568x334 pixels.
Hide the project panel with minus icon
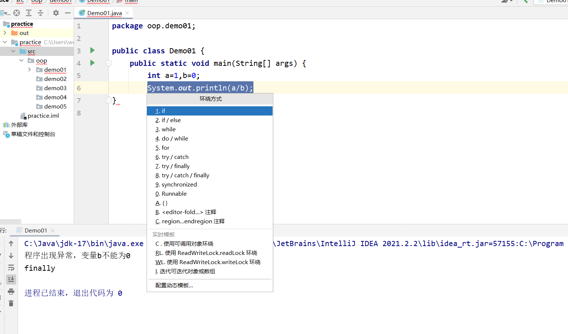coord(68,13)
